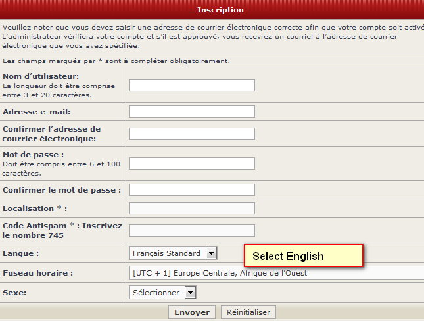Click the Confirmer le mot de passe field
Viewport: 424px width, 321px height.
(x=191, y=189)
